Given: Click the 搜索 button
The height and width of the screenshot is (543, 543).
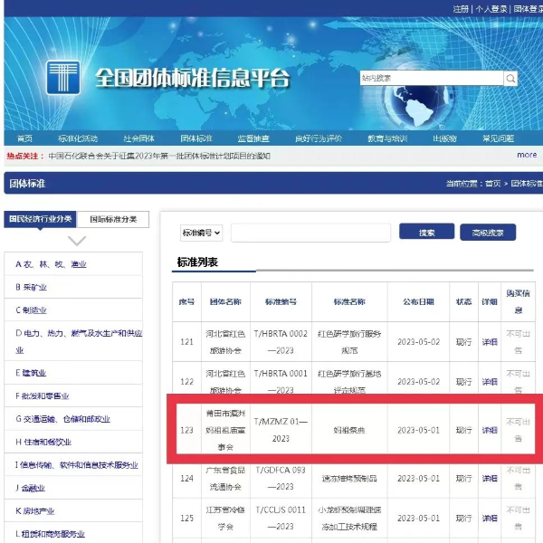Looking at the screenshot, I should click(x=426, y=232).
